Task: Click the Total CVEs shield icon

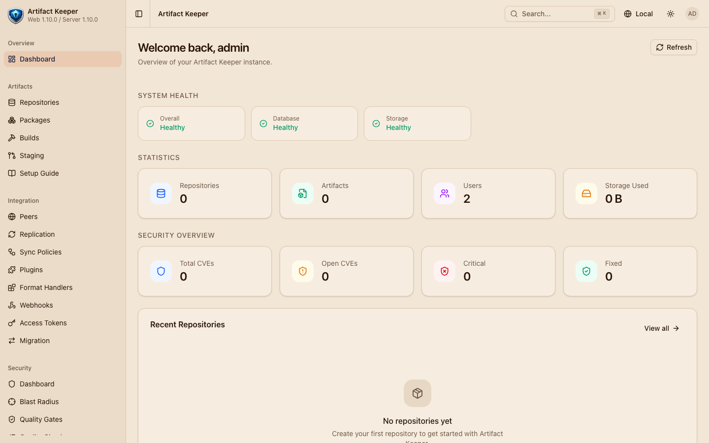Action: 161,271
